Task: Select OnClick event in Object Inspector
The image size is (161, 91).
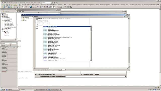Action: pyautogui.click(x=3, y=49)
